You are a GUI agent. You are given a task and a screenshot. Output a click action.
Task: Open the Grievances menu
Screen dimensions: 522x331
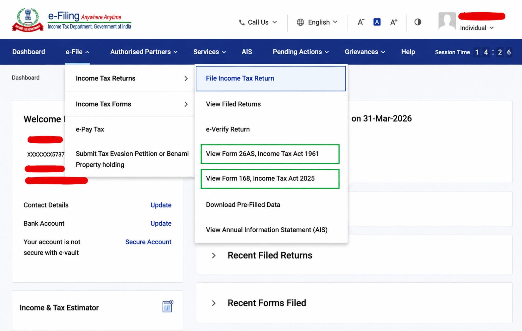365,52
